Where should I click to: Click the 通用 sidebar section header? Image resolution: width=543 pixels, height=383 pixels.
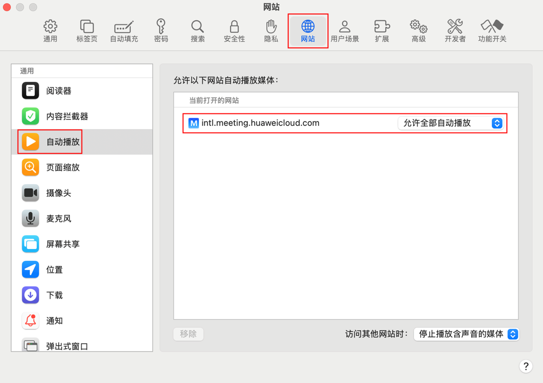(x=27, y=71)
